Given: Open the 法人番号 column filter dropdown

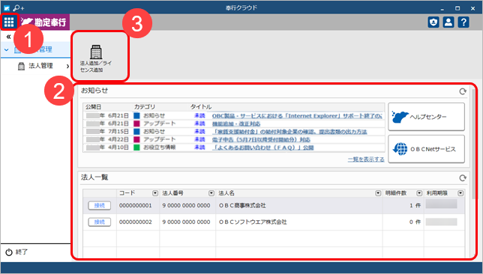Looking at the screenshot, I should point(211,193).
